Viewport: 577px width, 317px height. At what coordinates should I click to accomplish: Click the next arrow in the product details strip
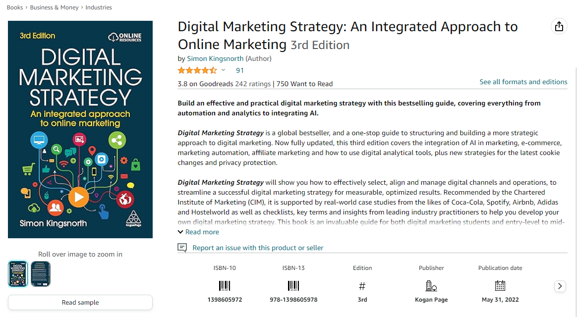coord(560,286)
